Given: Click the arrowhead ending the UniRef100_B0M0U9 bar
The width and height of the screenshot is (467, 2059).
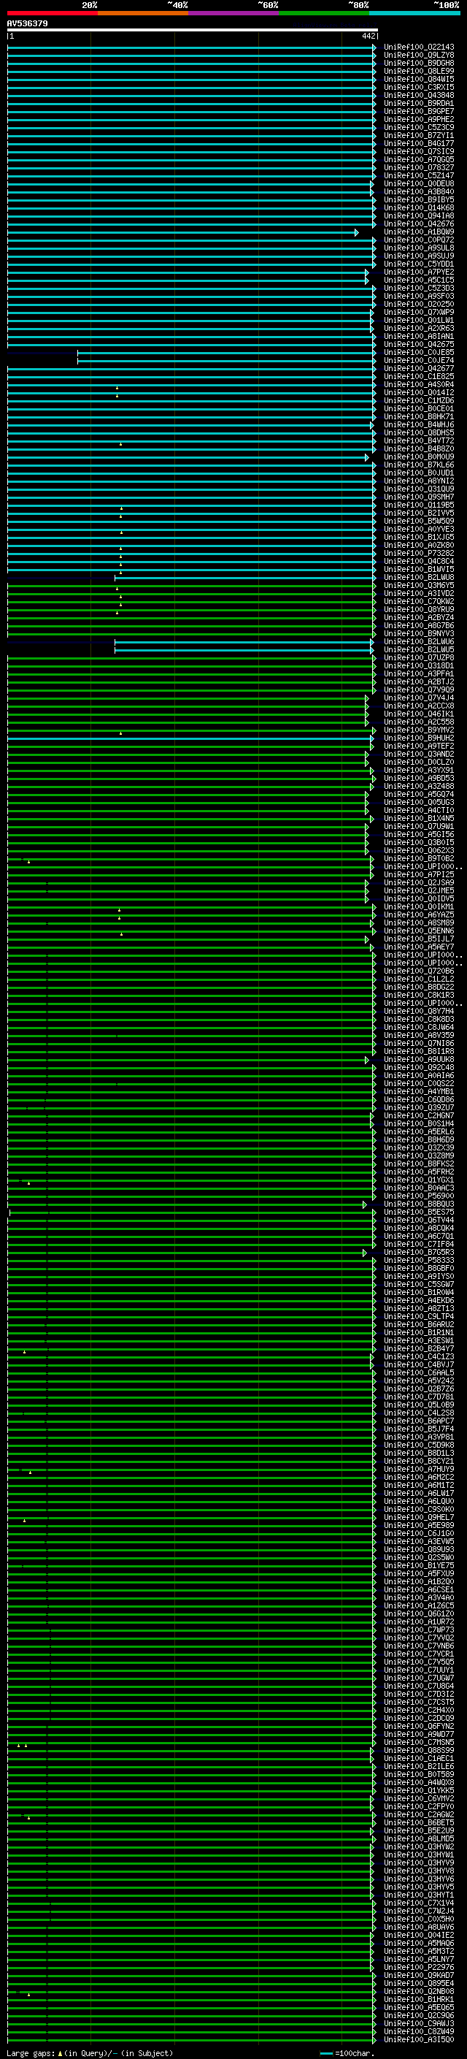Looking at the screenshot, I should tap(367, 457).
